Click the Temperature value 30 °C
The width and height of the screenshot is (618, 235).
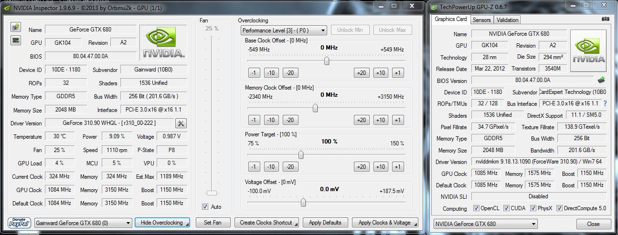tap(60, 136)
